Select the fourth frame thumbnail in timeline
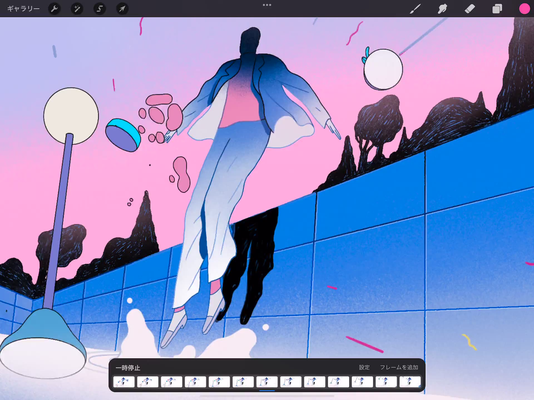The height and width of the screenshot is (400, 534). tap(196, 382)
